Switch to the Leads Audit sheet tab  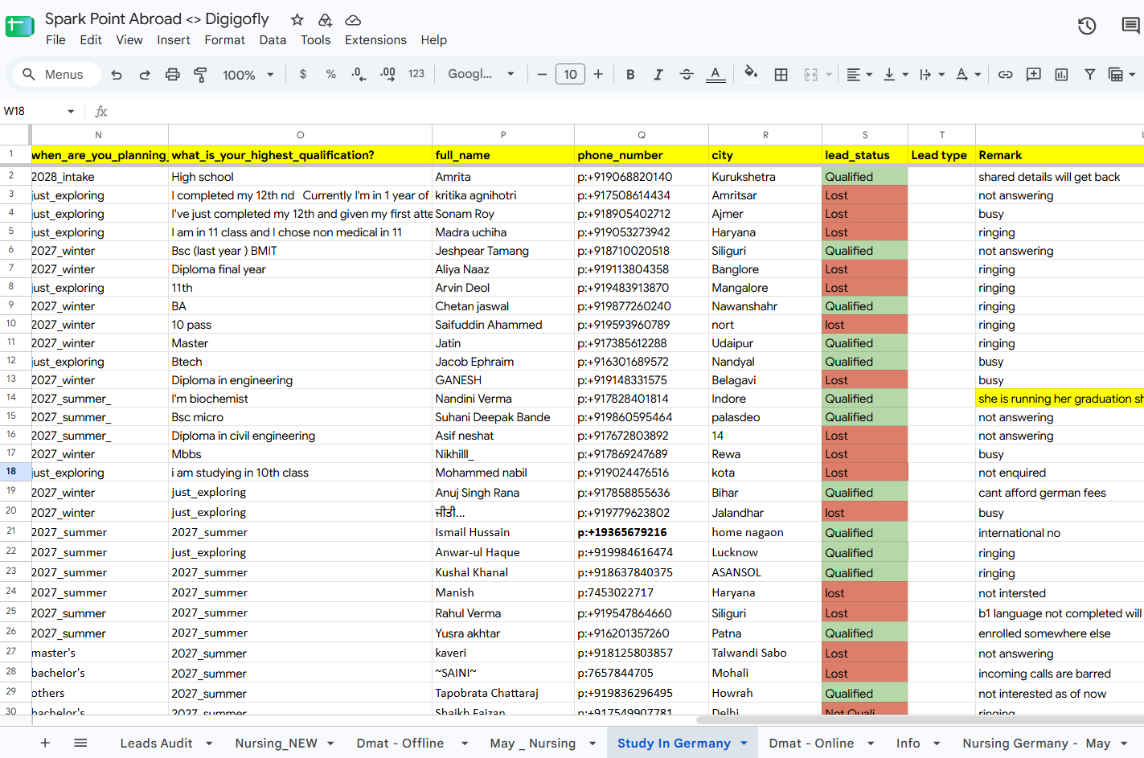pyautogui.click(x=156, y=744)
